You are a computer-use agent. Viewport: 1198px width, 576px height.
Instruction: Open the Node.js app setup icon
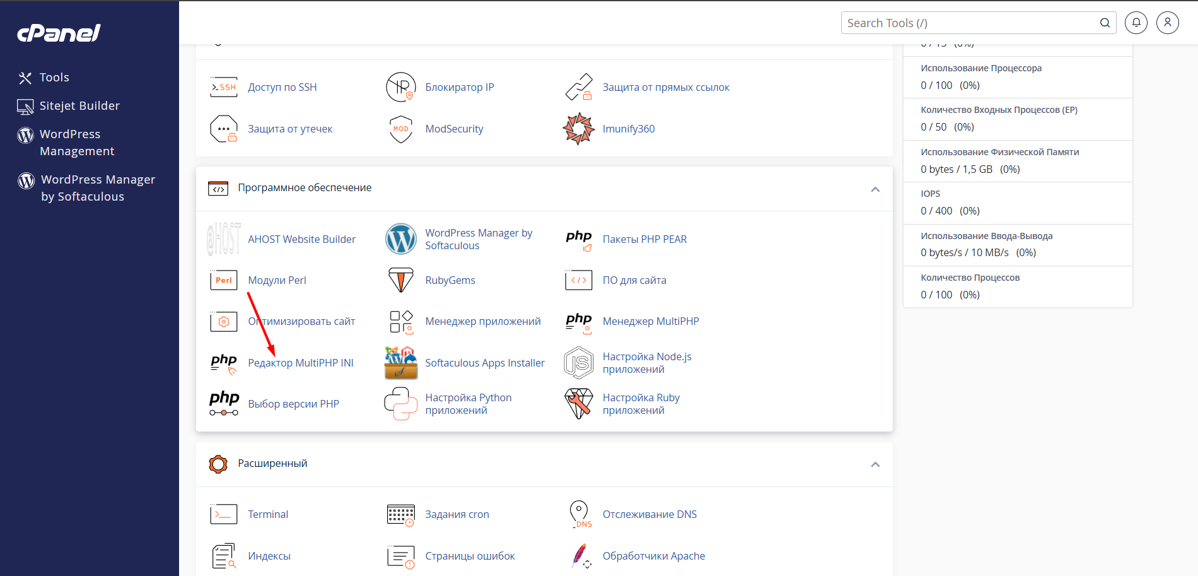tap(579, 363)
